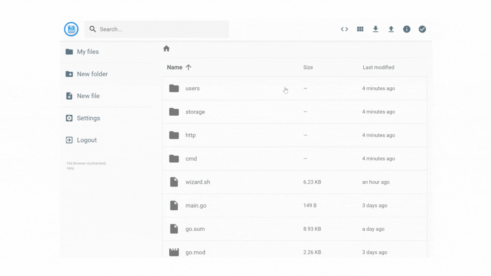This screenshot has width=491, height=276.
Task: Go to the home breadcrumb icon
Action: [x=167, y=49]
